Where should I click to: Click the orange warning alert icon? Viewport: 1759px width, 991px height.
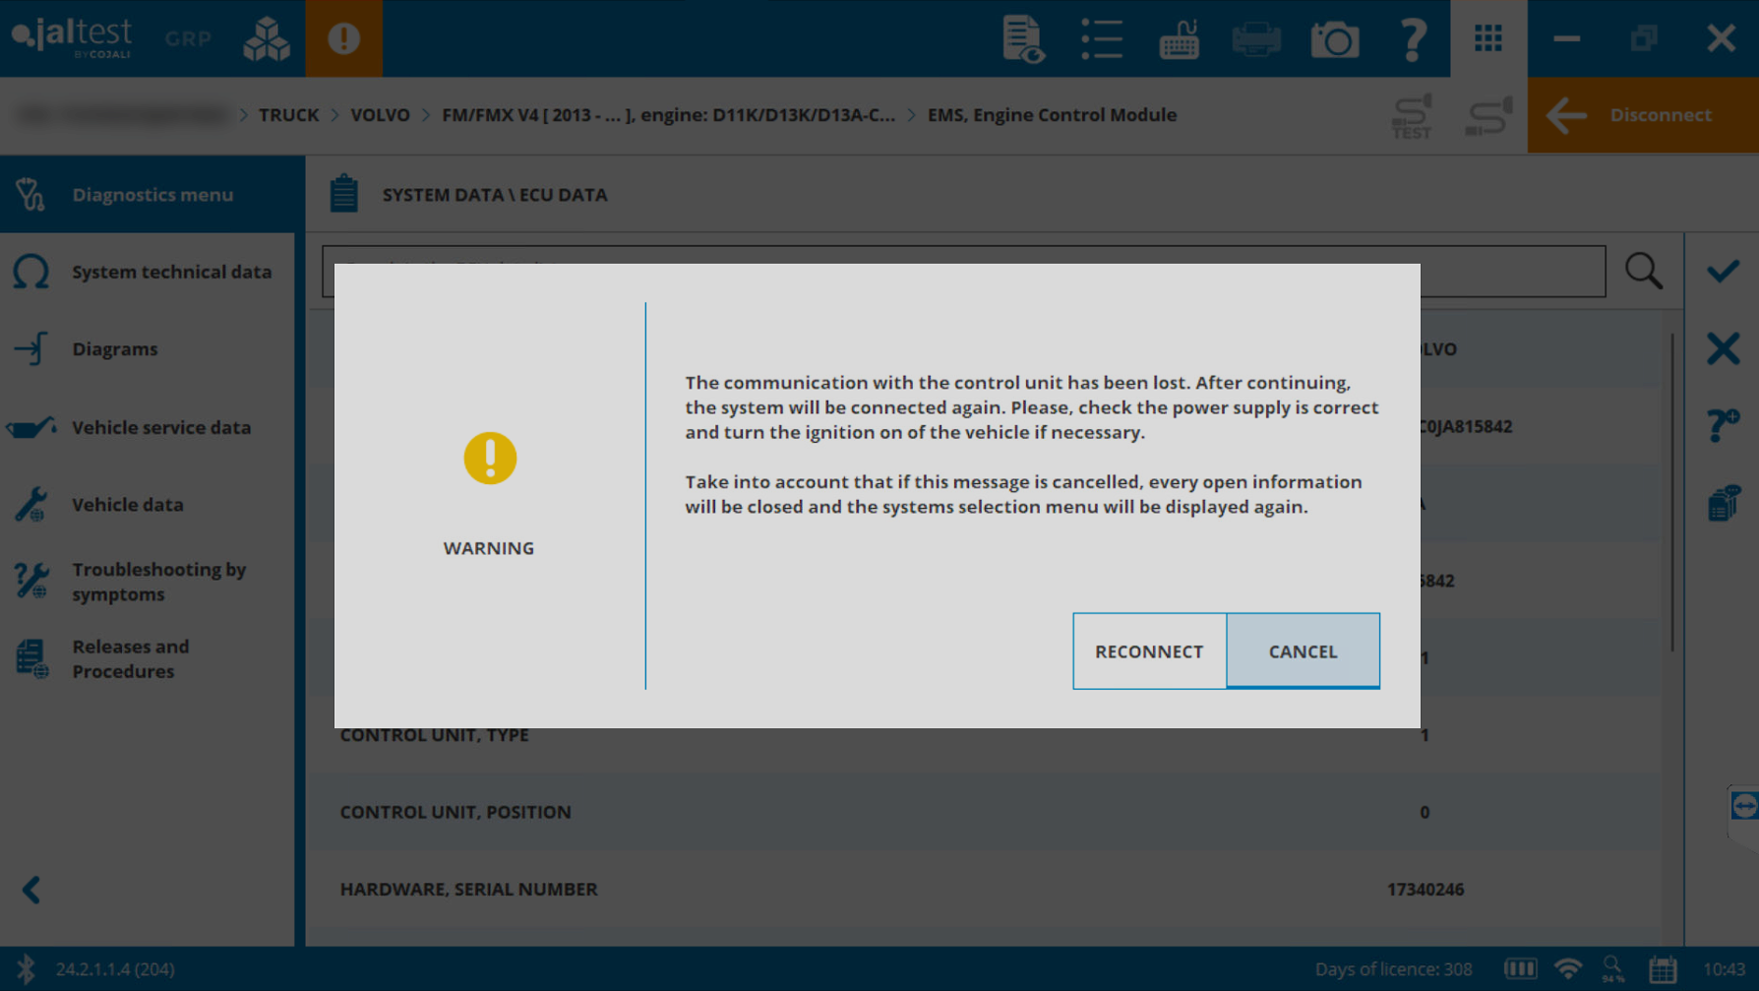[x=343, y=38]
